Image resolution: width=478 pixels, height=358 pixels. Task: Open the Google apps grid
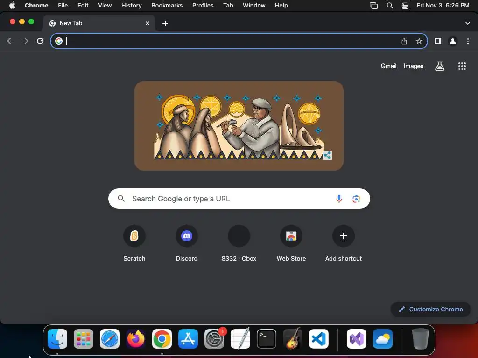462,66
